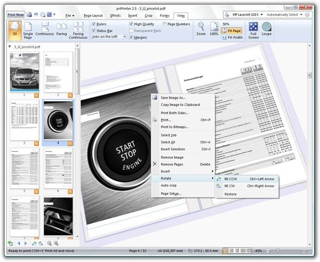Open the Jobs on the Left dropdown
Image resolution: width=320 pixels, height=262 pixels.
109,37
